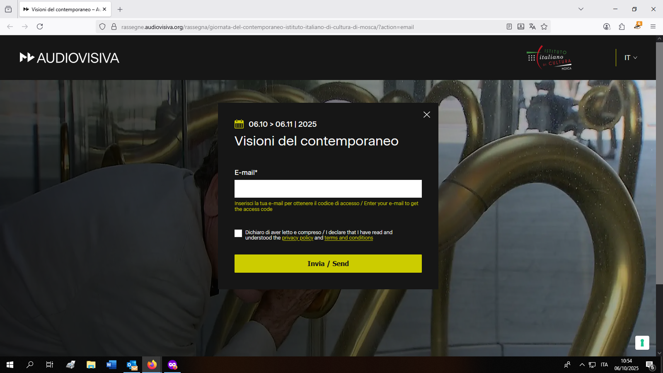Screen dimensions: 663x373
Task: Bookmark this page with star icon
Action: pyautogui.click(x=544, y=27)
